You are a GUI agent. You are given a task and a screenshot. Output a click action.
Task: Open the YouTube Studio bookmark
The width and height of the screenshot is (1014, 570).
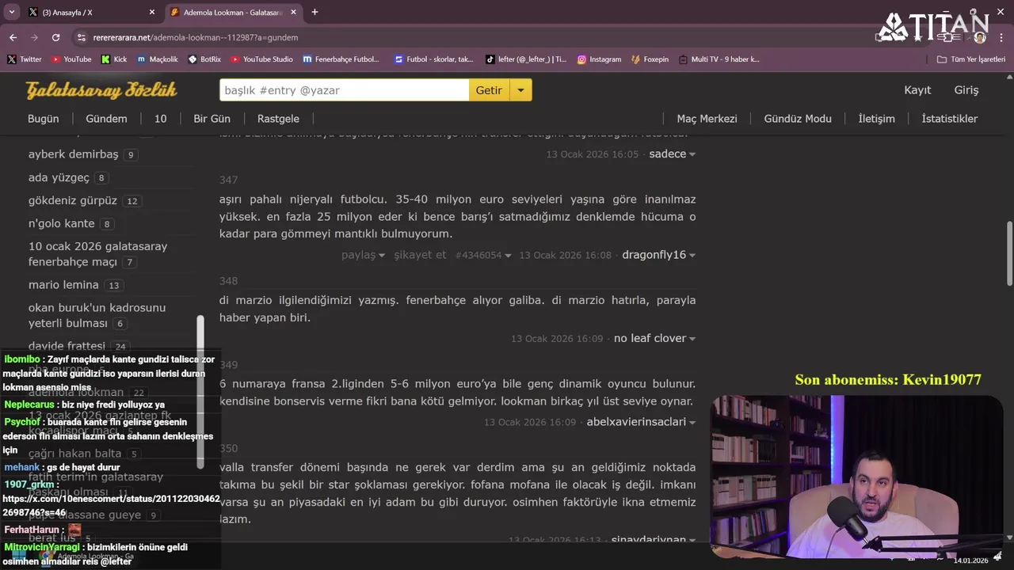262,59
